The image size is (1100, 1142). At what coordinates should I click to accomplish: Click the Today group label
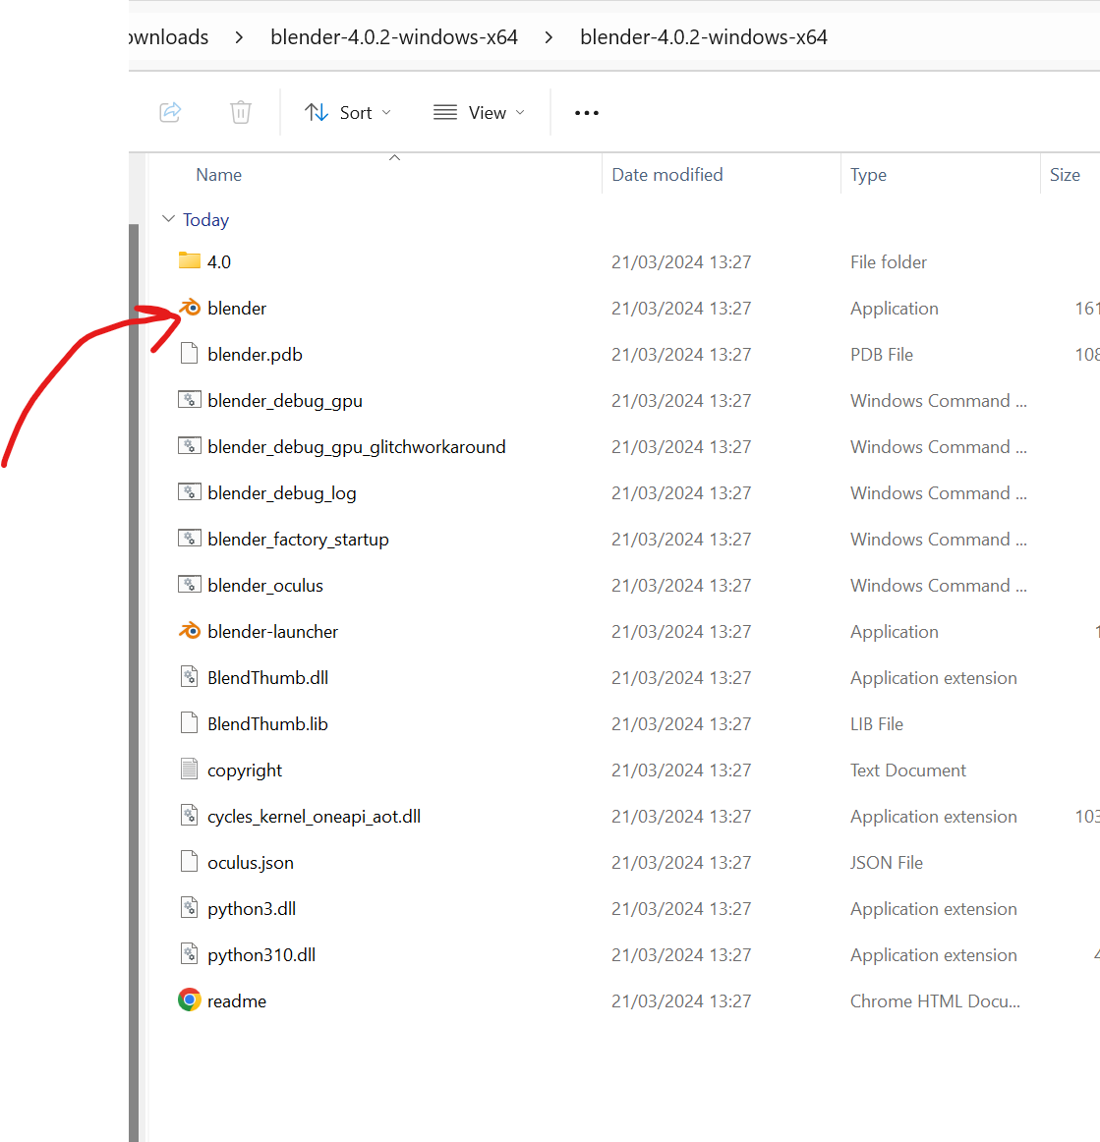tap(205, 220)
